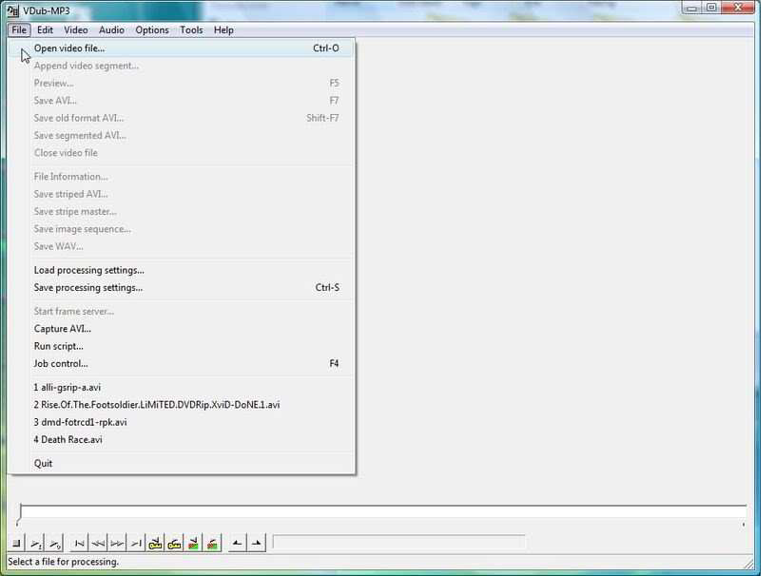Maximize the VDub-MP3 window
Image resolution: width=775 pixels, height=576 pixels.
(711, 8)
